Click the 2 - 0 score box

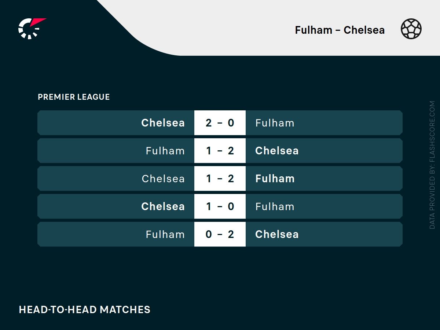point(220,123)
